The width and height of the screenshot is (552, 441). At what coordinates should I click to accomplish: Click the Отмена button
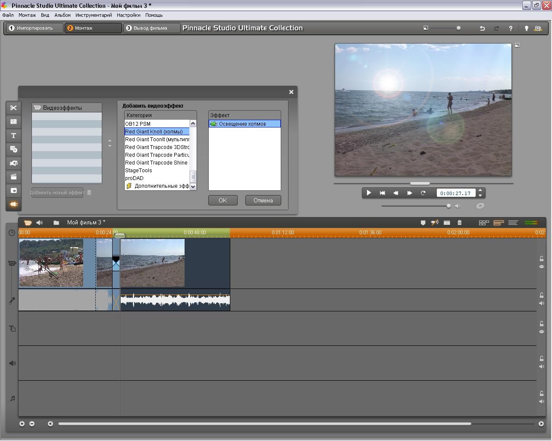[263, 200]
